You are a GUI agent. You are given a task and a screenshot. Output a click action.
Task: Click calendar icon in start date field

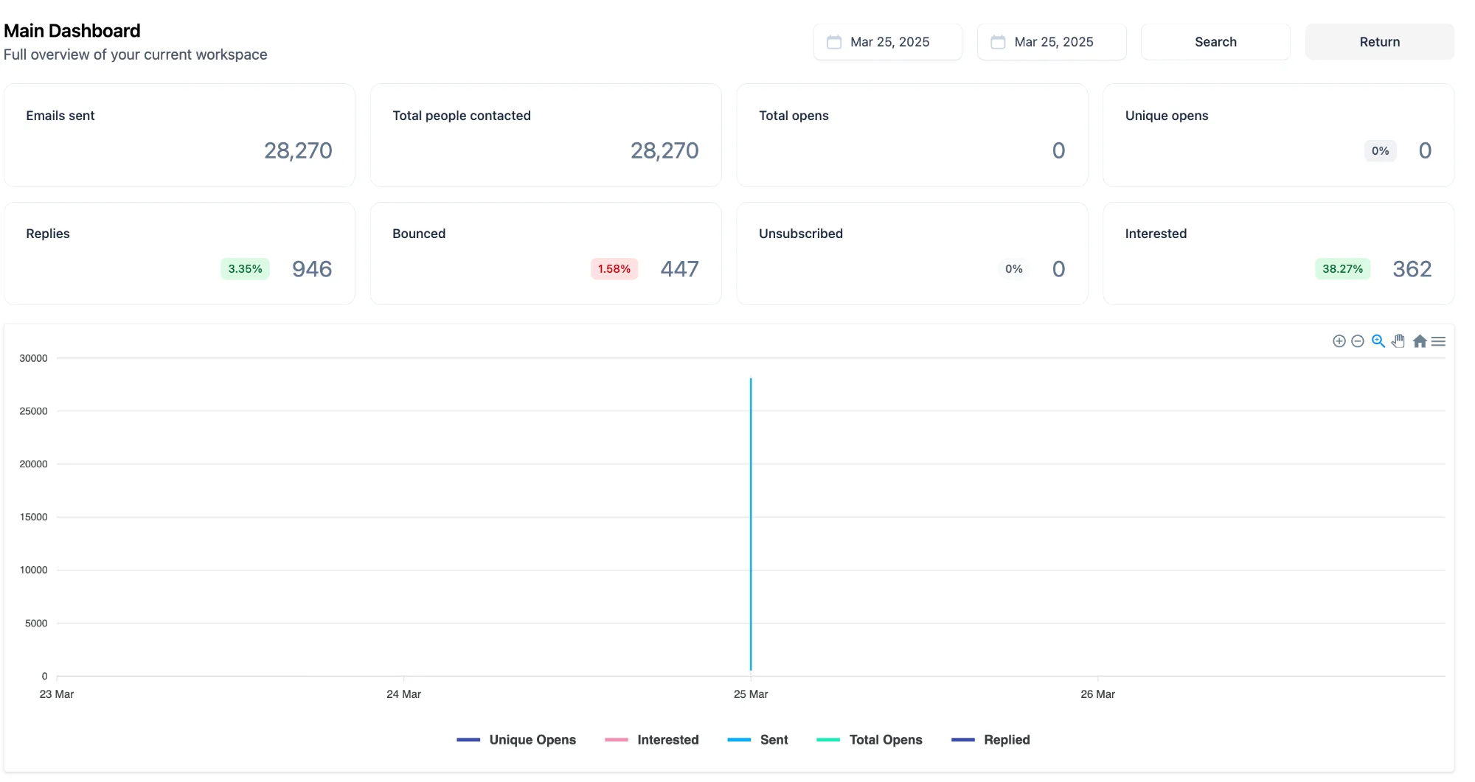(x=834, y=42)
